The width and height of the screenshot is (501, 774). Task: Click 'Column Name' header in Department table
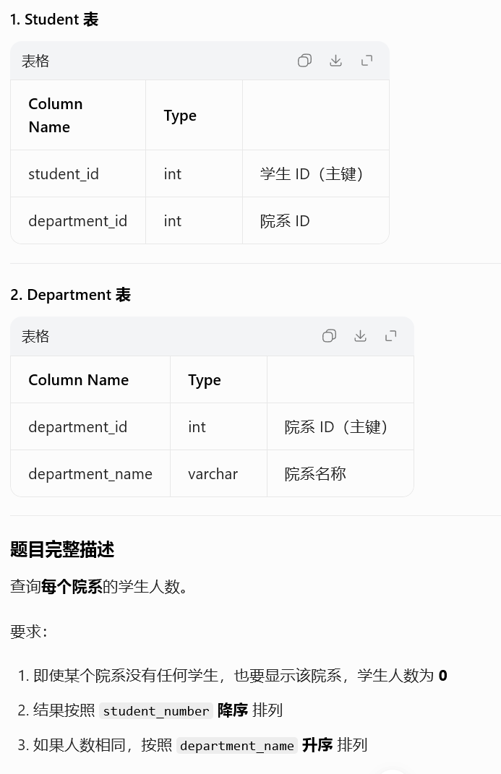(90, 379)
